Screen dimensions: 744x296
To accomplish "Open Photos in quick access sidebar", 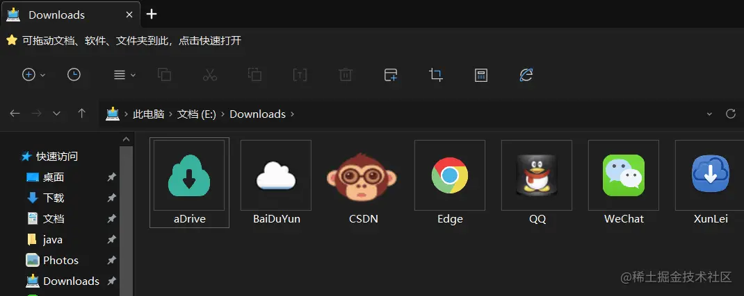I will 60,260.
